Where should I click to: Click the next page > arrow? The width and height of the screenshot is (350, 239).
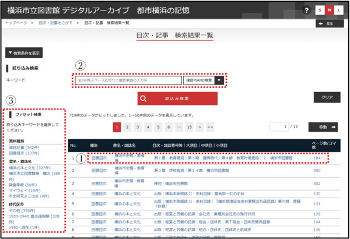tap(198, 126)
